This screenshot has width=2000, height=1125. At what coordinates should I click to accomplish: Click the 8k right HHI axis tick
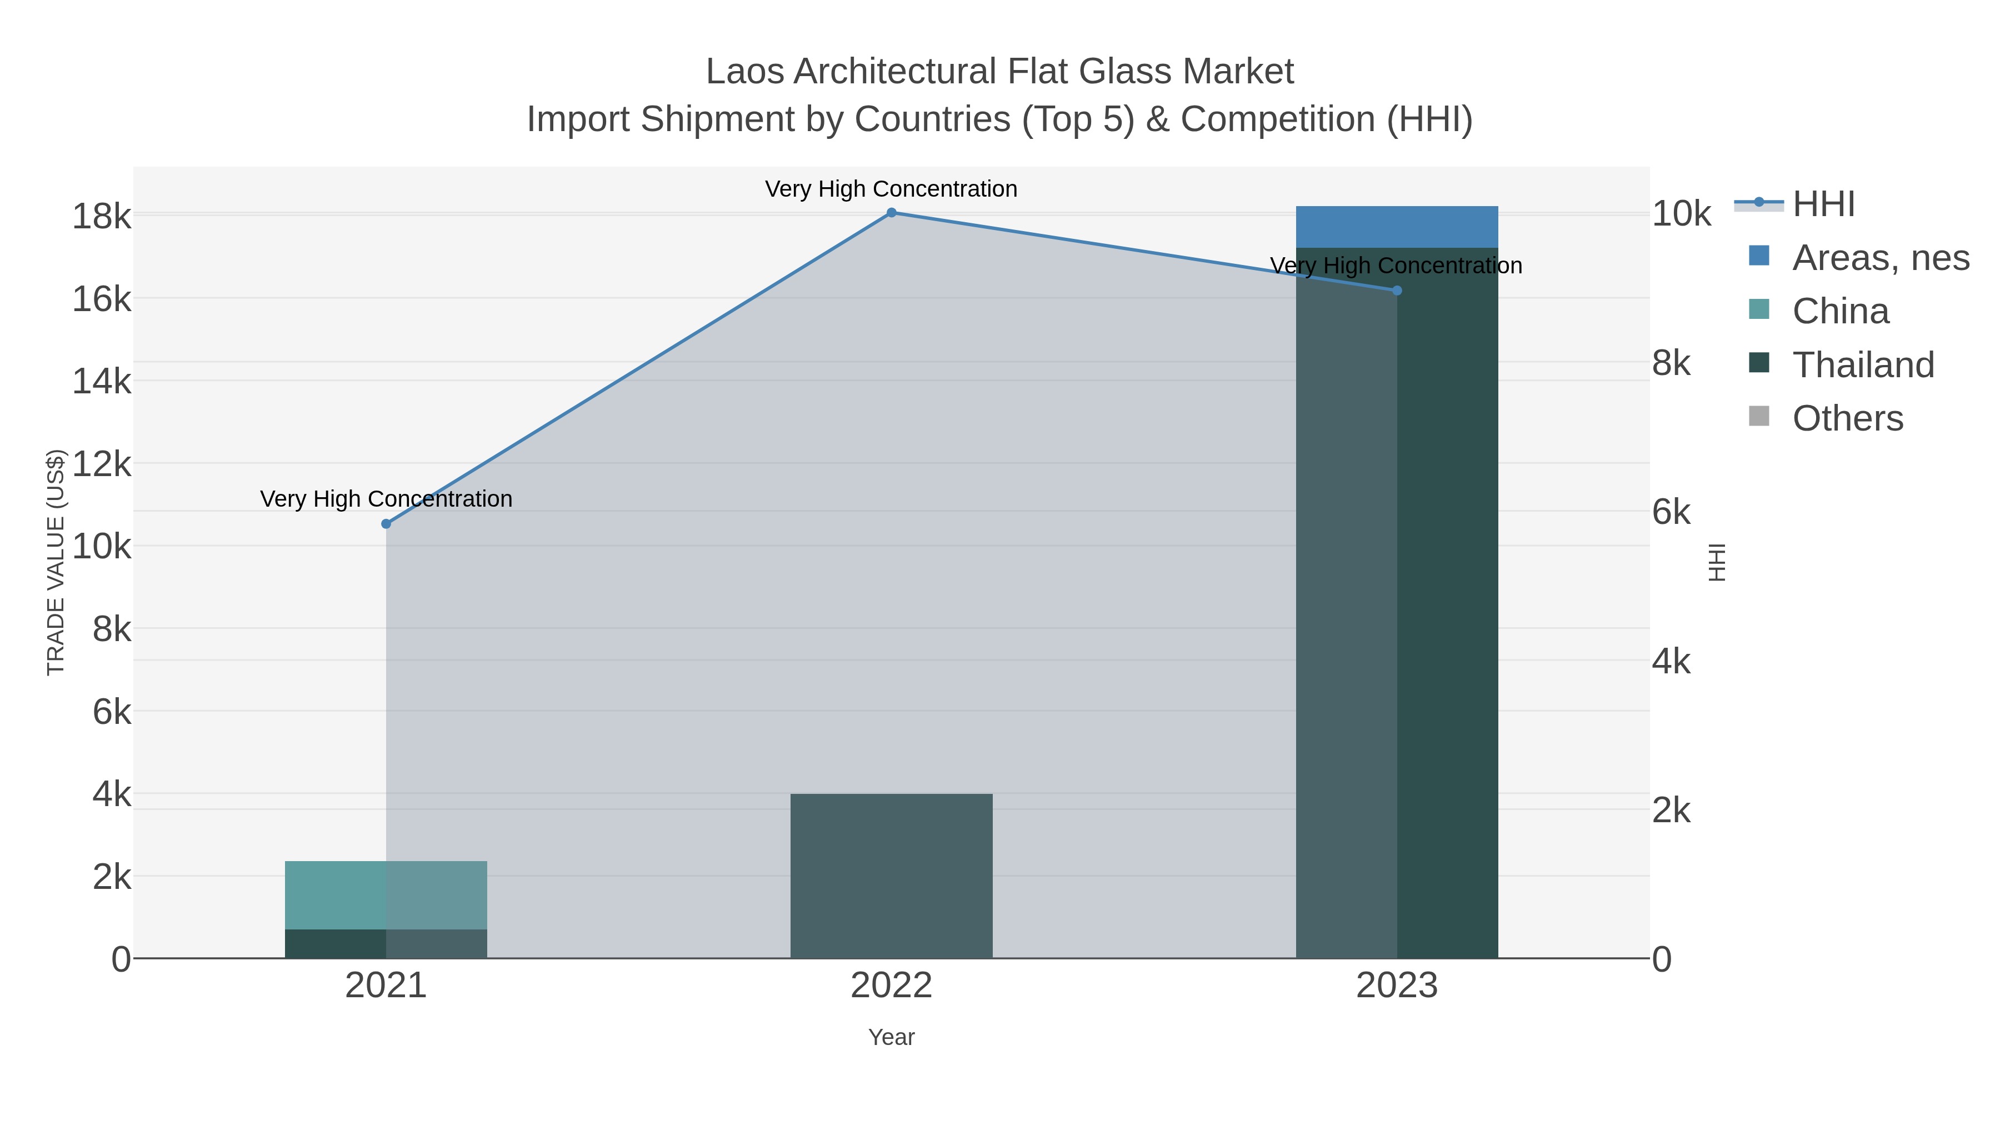tap(1672, 363)
